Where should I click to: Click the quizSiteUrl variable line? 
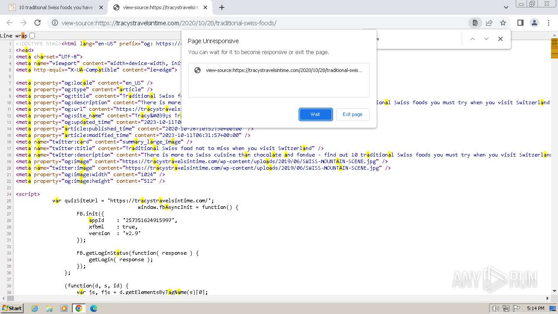[x=133, y=201]
